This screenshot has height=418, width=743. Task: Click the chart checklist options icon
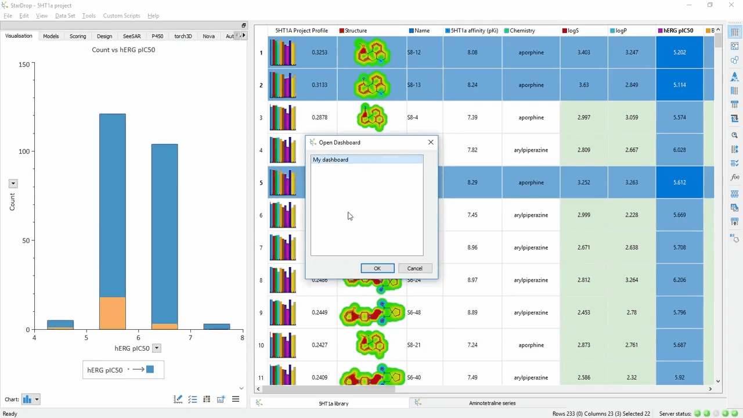[x=193, y=399]
